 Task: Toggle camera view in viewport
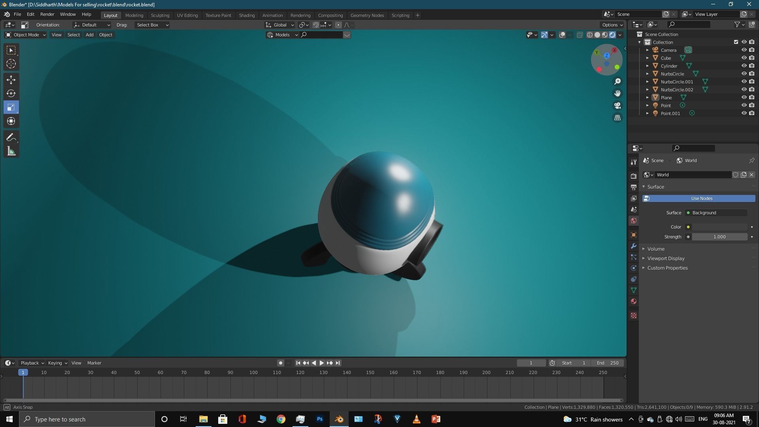click(617, 106)
